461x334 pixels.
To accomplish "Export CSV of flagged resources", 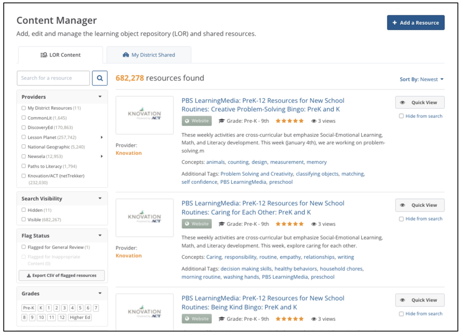I will 62,275.
